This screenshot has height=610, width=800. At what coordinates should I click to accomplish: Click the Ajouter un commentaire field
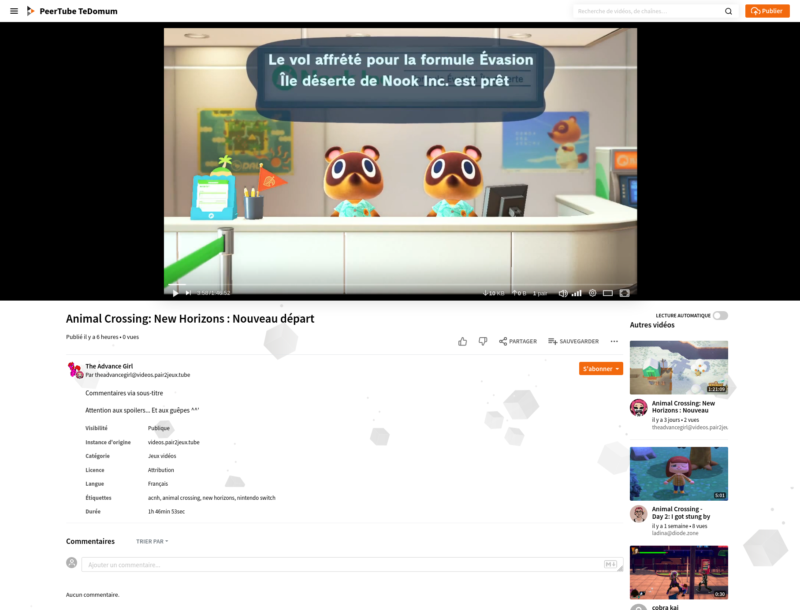click(x=344, y=565)
